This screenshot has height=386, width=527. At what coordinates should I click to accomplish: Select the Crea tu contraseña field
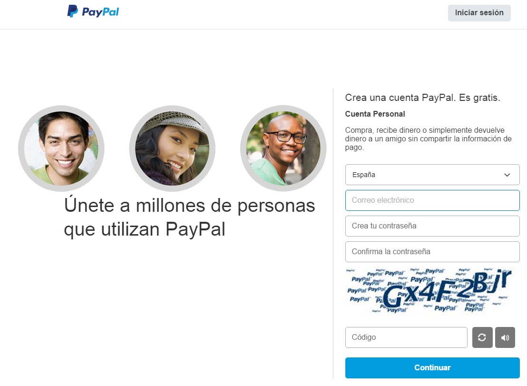pyautogui.click(x=432, y=226)
